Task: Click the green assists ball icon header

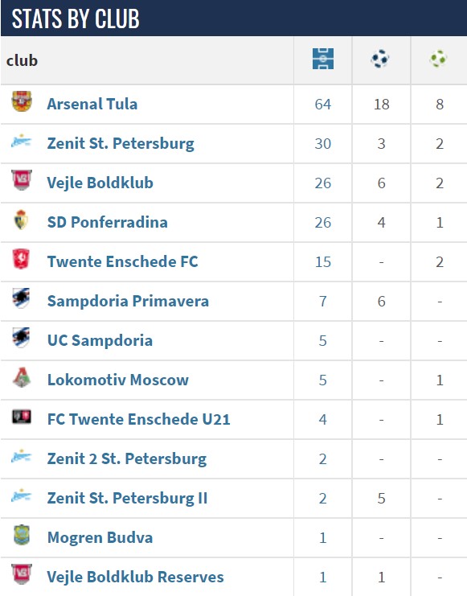Action: point(438,59)
